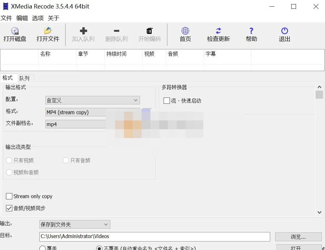Click the 目标 path field C:\Users\Administrator\Videos
325x250 pixels.
[x=155, y=236]
